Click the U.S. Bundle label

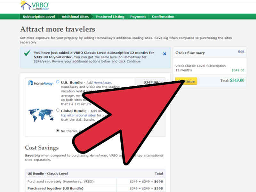(x=72, y=83)
